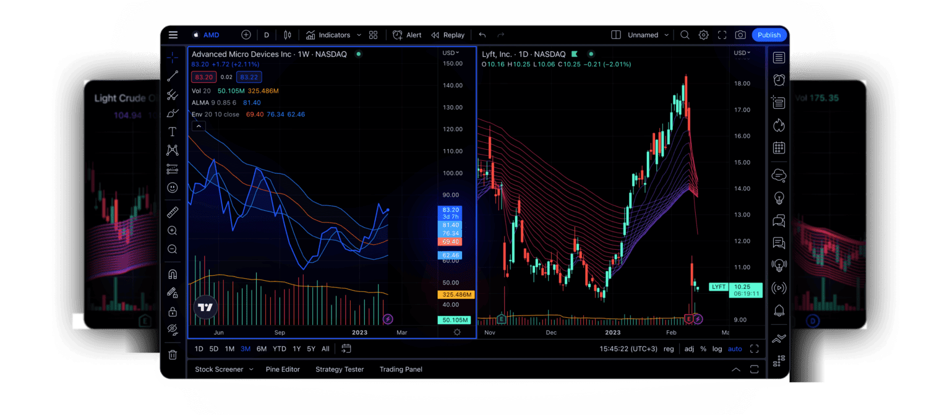
Task: Open the Pine Editor tab
Action: pyautogui.click(x=283, y=369)
